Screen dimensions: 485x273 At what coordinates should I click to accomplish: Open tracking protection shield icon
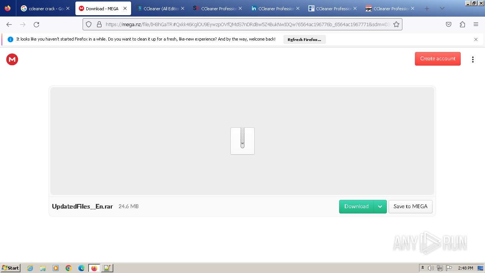(x=89, y=24)
